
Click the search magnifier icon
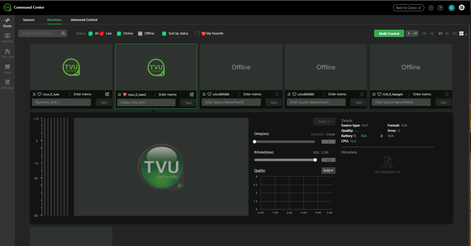coord(63,33)
